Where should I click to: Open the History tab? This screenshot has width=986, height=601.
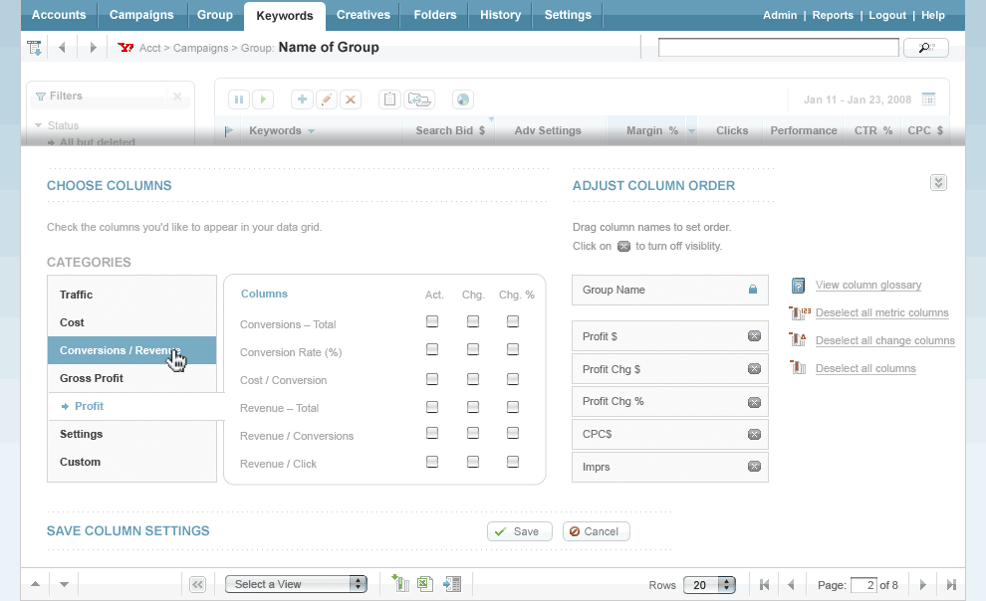500,15
